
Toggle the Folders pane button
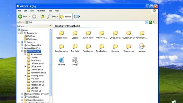coord(66,17)
